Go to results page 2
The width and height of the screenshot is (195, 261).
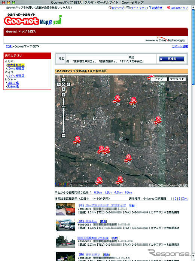tap(176, 199)
